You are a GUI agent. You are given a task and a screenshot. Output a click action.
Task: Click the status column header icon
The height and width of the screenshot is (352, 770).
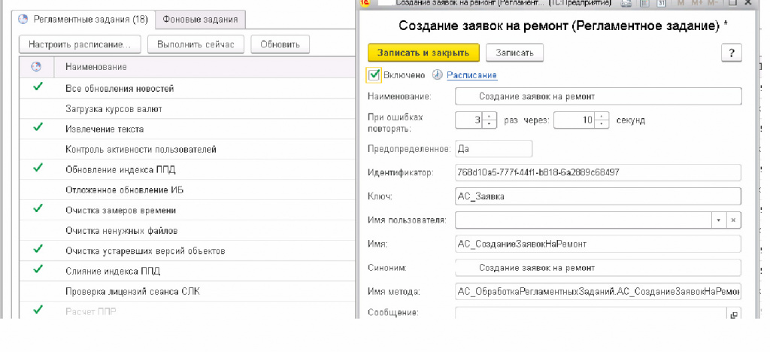click(36, 67)
